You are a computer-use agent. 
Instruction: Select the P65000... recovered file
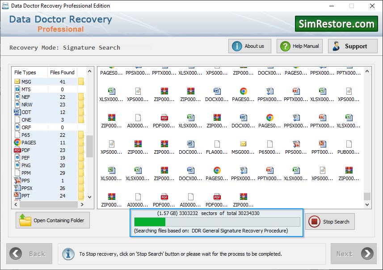point(269,144)
